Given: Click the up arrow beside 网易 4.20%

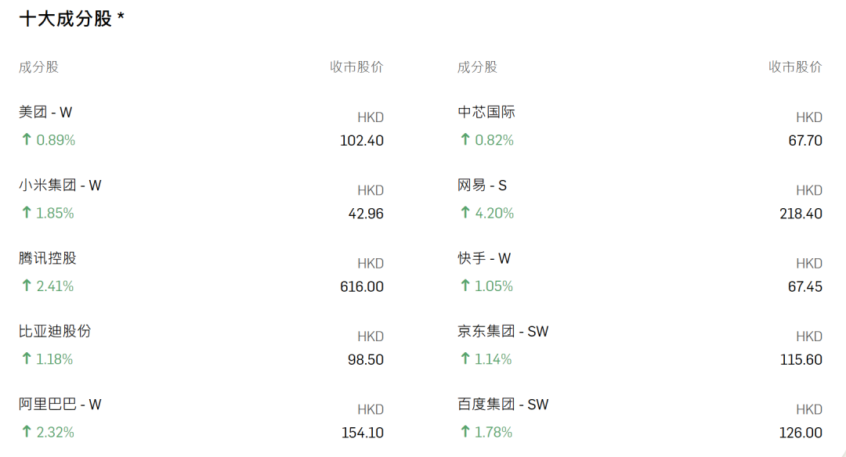Looking at the screenshot, I should 465,213.
